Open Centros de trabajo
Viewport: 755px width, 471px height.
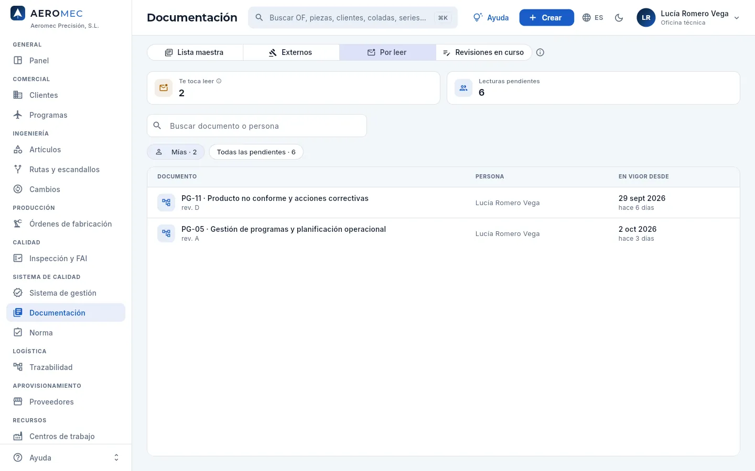[x=66, y=436]
